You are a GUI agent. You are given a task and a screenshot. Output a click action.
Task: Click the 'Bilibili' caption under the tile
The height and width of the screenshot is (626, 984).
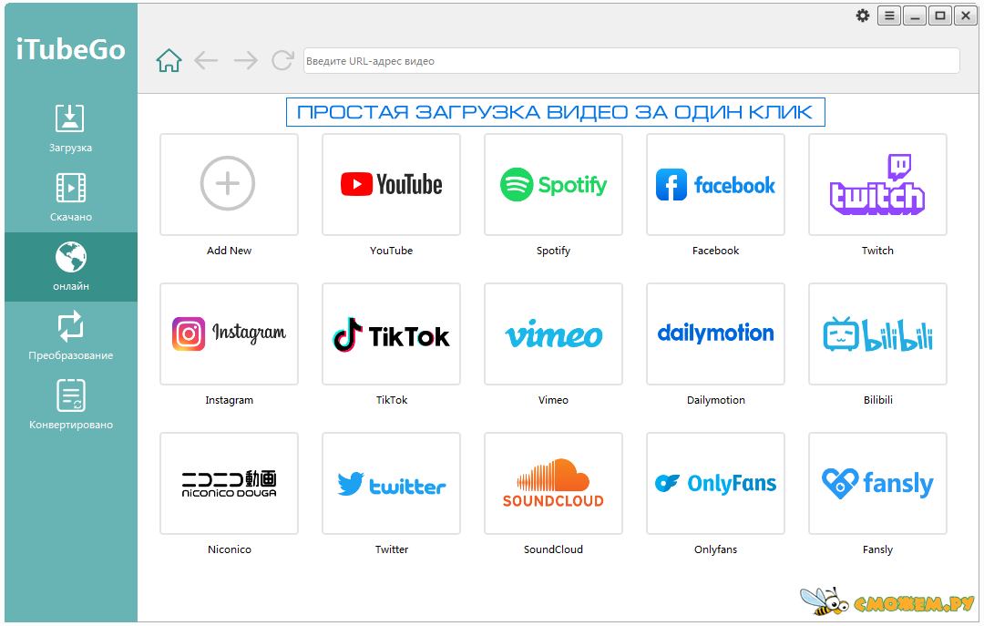coord(877,400)
